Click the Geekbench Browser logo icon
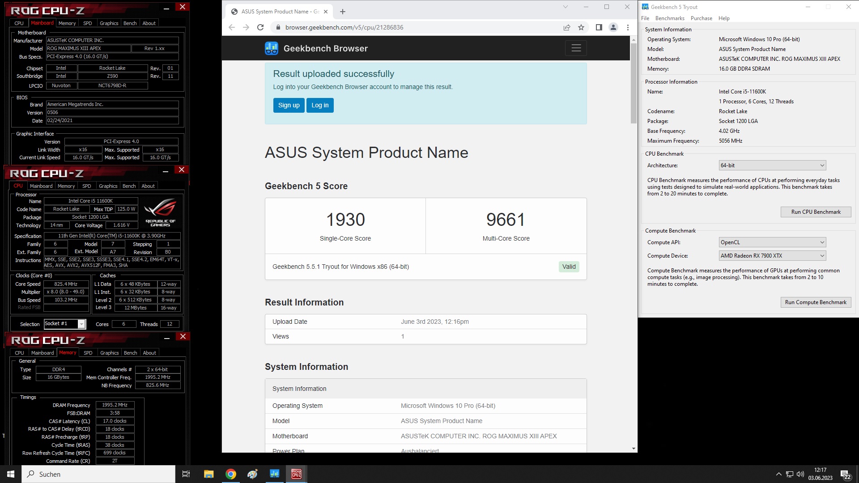 click(272, 48)
